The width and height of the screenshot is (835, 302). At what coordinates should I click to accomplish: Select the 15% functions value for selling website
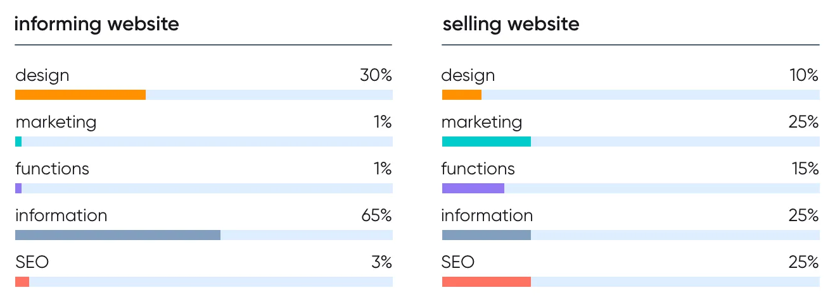804,169
